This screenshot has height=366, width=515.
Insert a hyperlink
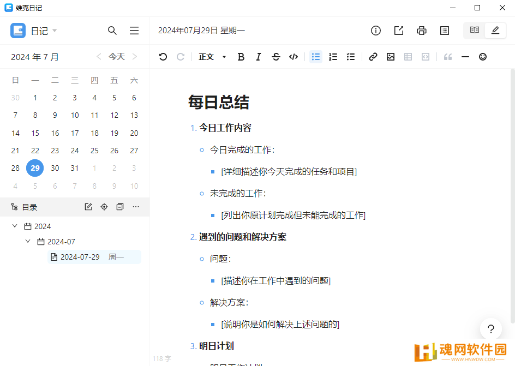pyautogui.click(x=373, y=57)
